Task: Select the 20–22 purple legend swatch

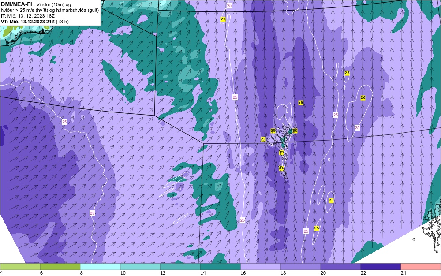Action: (x=340, y=267)
